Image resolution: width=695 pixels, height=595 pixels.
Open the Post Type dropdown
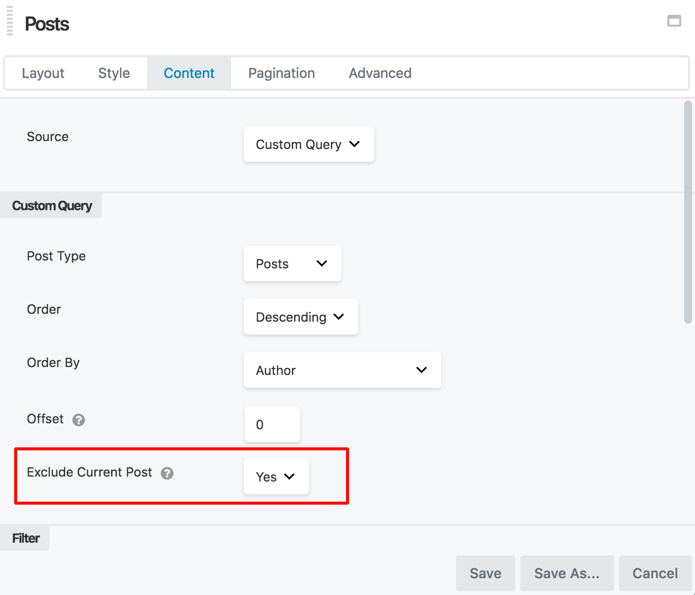click(x=292, y=263)
